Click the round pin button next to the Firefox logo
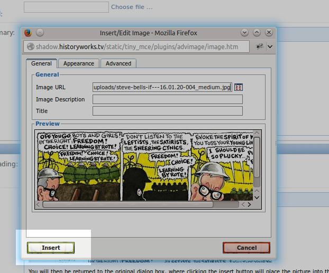The height and width of the screenshot is (273, 329). click(40, 33)
